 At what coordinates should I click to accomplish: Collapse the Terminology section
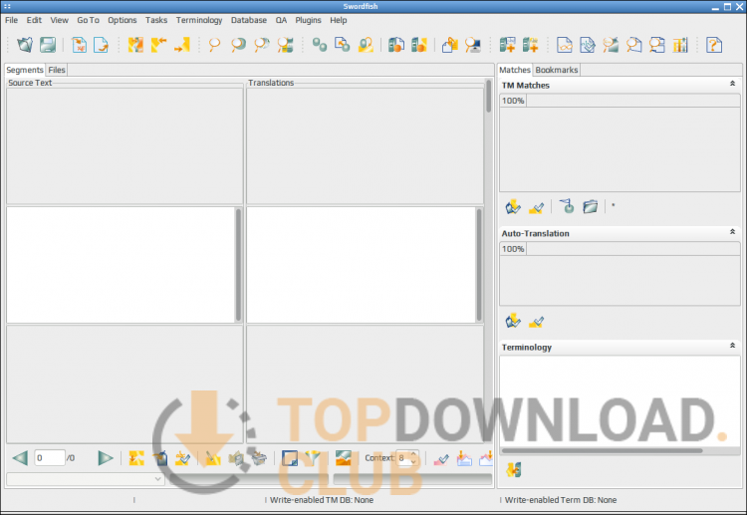coord(732,346)
